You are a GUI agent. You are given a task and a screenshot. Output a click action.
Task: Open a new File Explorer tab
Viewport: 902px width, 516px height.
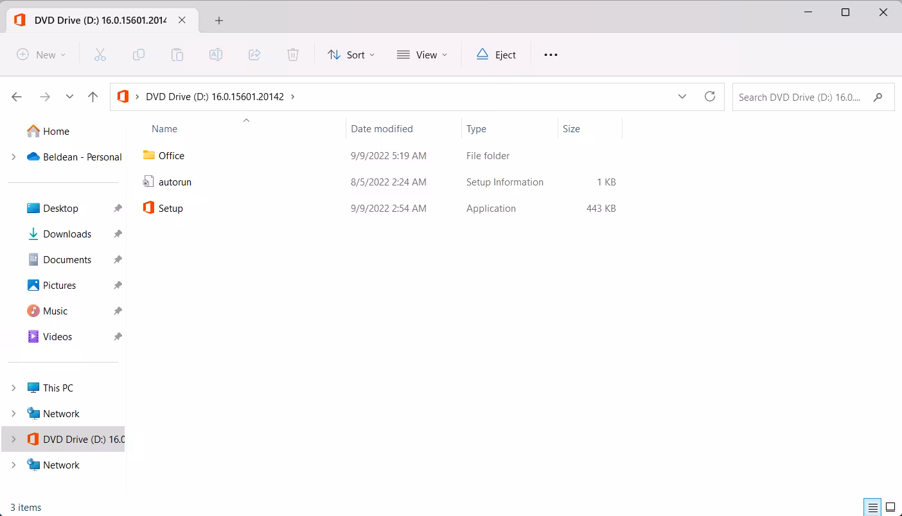(x=219, y=21)
